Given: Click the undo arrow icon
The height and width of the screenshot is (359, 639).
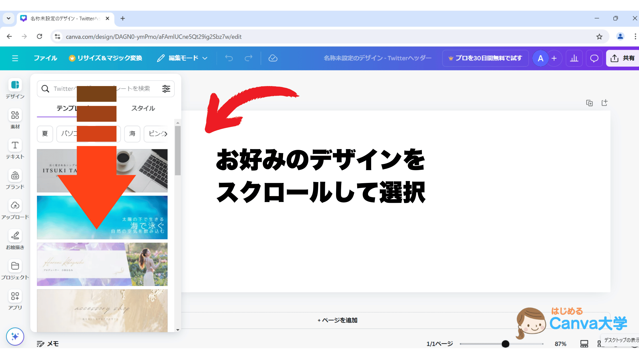Looking at the screenshot, I should click(x=229, y=58).
